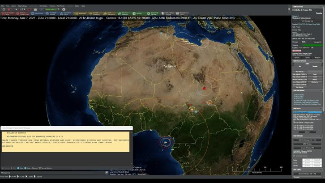Open the Sensors Window (F9) button
The height and width of the screenshot is (183, 325).
[307, 148]
